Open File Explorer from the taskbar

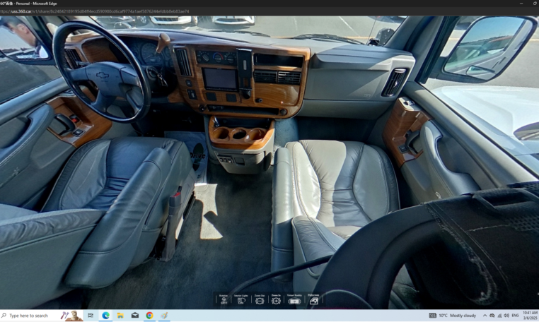click(x=120, y=316)
